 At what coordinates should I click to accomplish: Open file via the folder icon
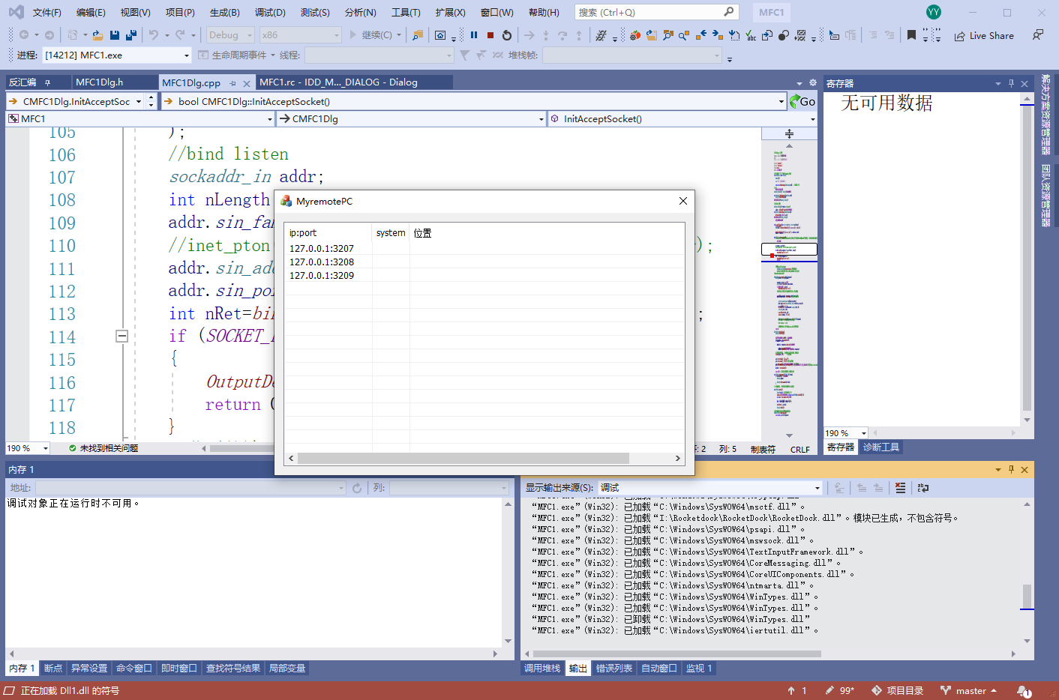click(97, 35)
